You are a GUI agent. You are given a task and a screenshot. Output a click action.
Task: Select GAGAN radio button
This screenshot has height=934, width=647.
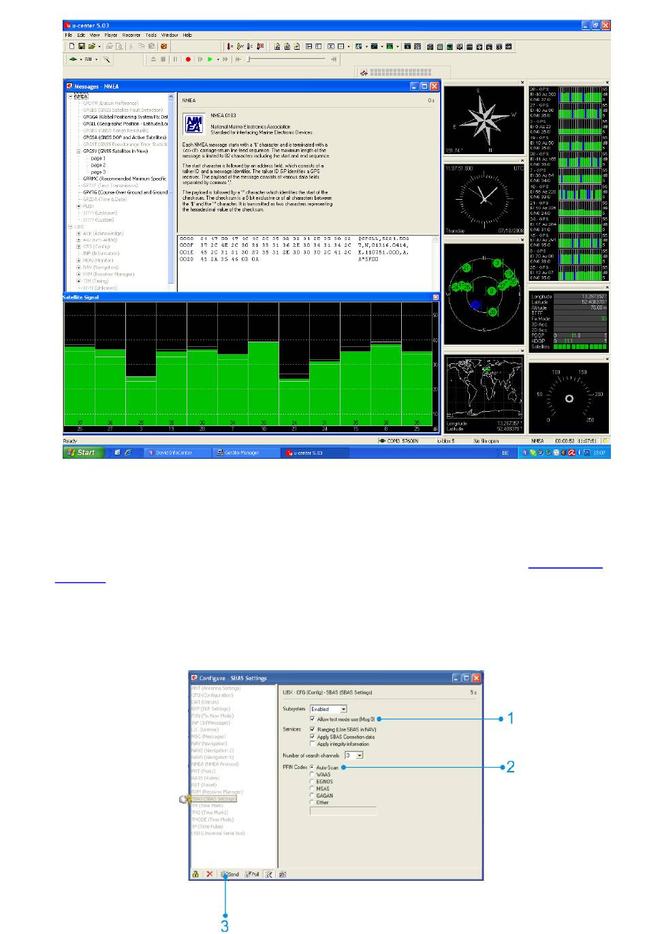(313, 796)
